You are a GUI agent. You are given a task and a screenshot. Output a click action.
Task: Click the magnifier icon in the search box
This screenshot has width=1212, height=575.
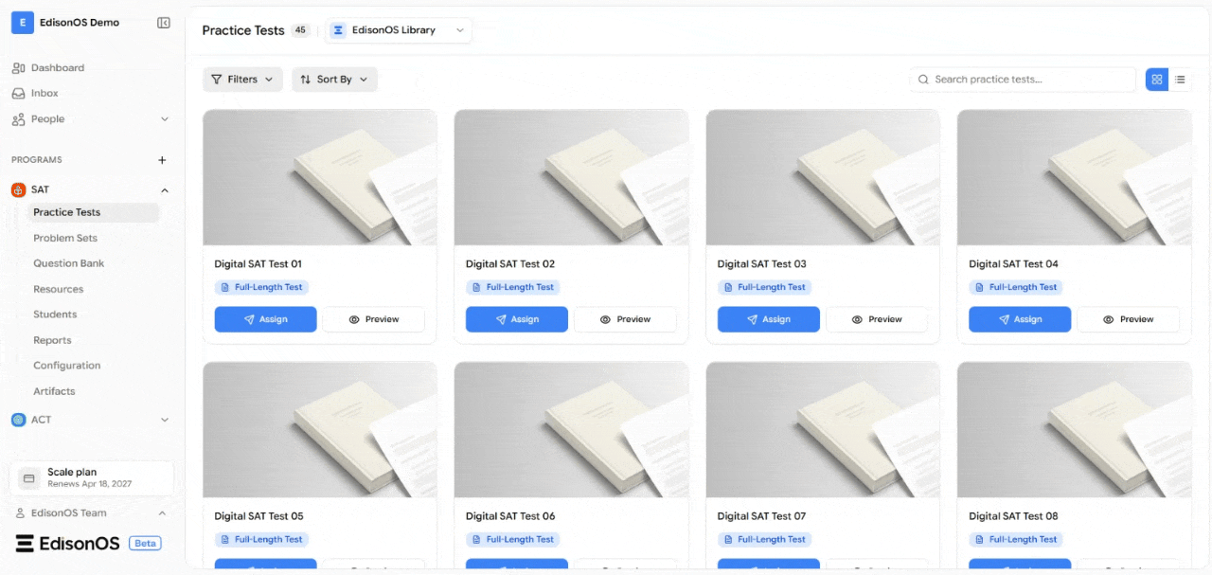(923, 80)
